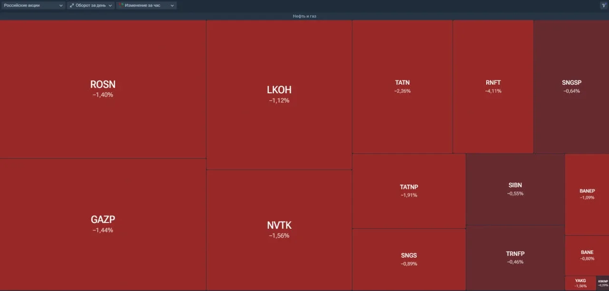609x291 pixels.
Task: Select the NVTK stock tile
Action: [279, 229]
